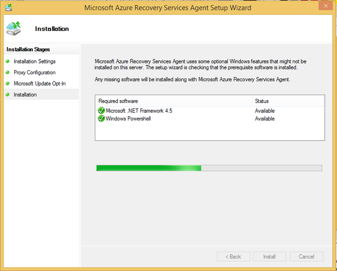Click green bullet next to Microsoft Update Opt-In
The height and width of the screenshot is (271, 337).
8,83
